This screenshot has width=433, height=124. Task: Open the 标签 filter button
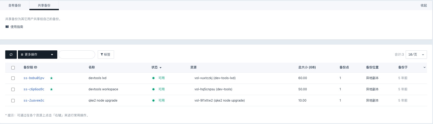pyautogui.click(x=106, y=55)
